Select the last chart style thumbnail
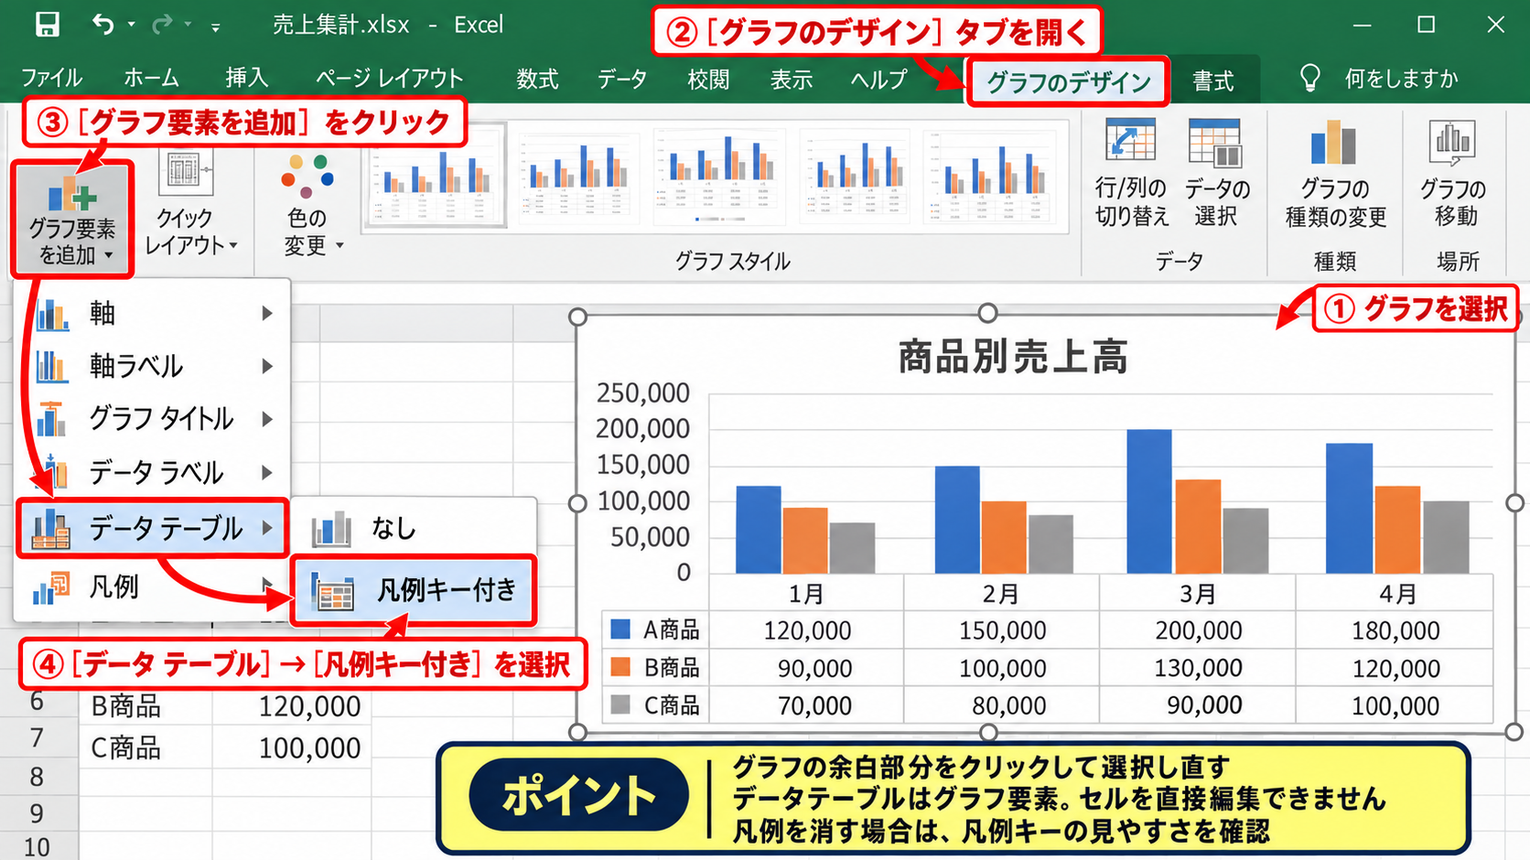This screenshot has height=860, width=1530. pyautogui.click(x=991, y=175)
